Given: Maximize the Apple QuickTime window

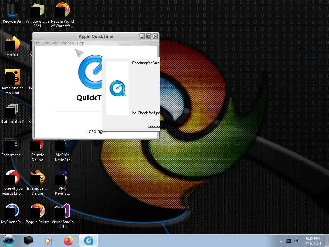Looking at the screenshot, I should coord(148,36).
